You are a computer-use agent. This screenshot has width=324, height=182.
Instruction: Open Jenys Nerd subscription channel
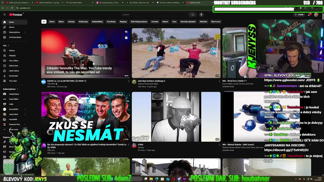click(14, 114)
